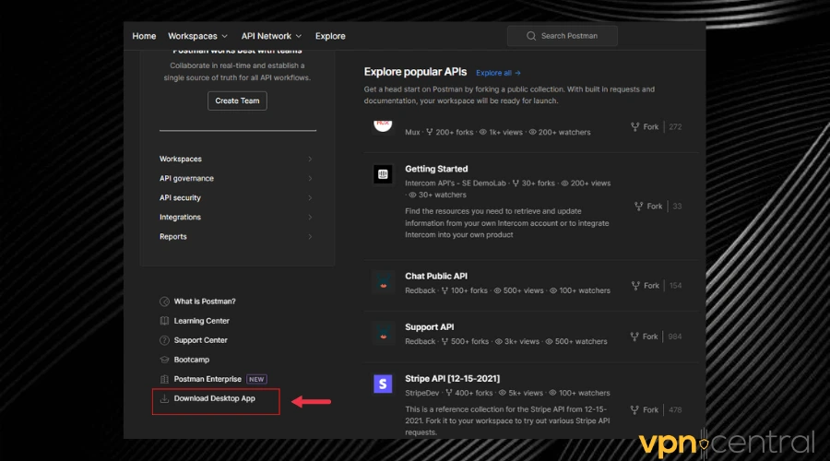Image resolution: width=830 pixels, height=461 pixels.
Task: Open the Download Desktop App link
Action: pos(214,398)
